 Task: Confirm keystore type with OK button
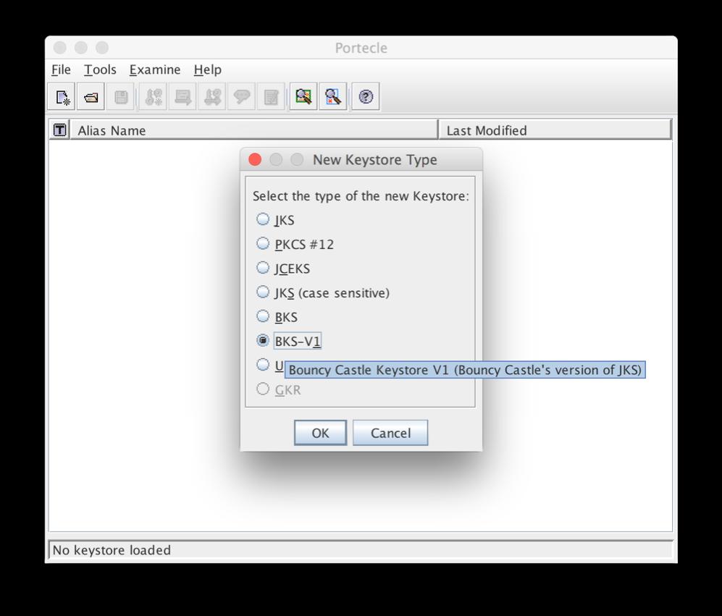point(321,433)
